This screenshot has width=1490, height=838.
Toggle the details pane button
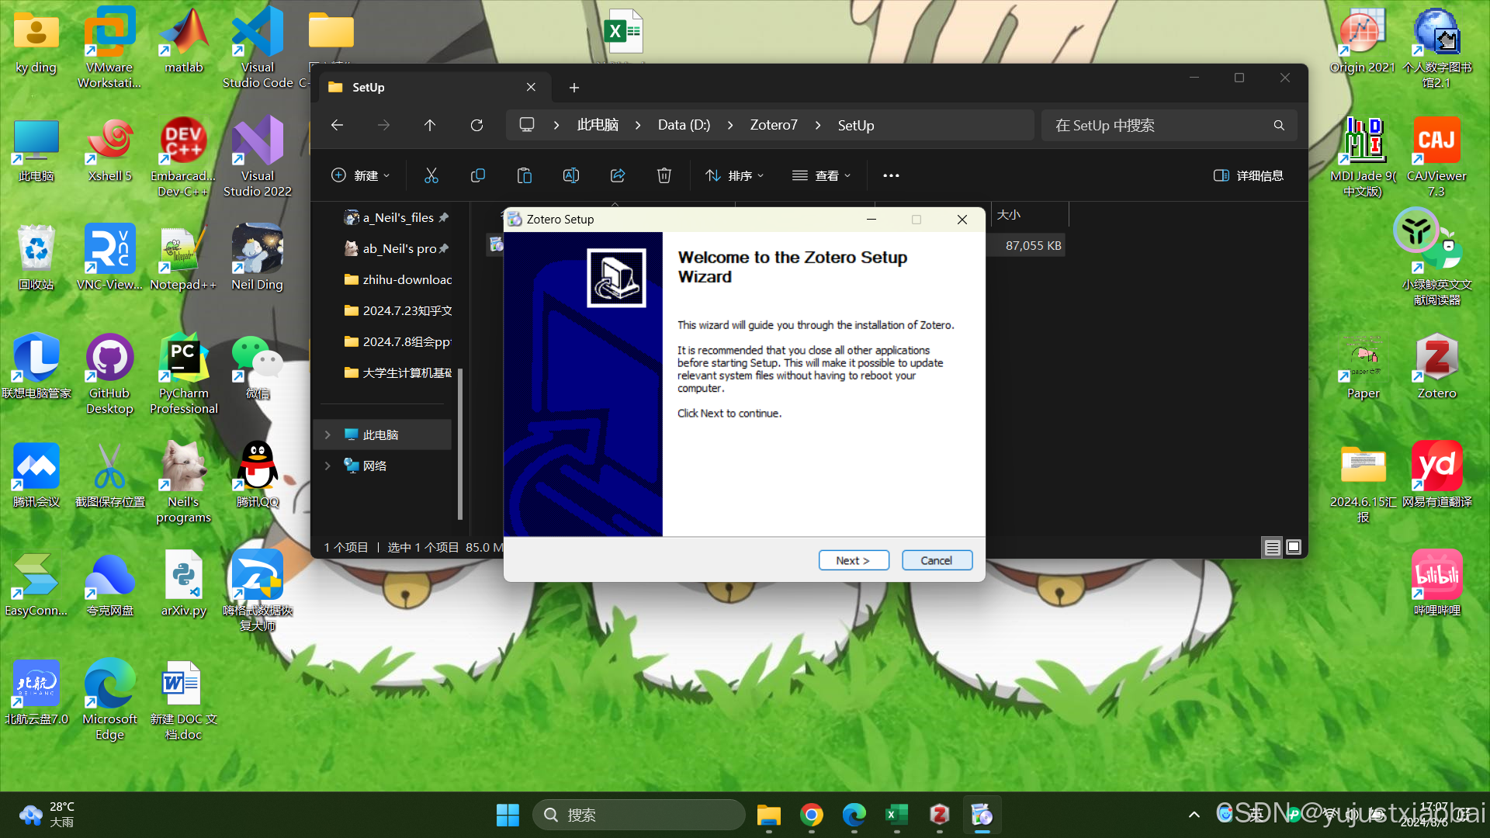tap(1248, 175)
